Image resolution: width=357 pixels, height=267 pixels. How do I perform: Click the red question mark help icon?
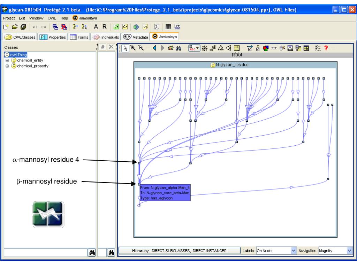[326, 48]
